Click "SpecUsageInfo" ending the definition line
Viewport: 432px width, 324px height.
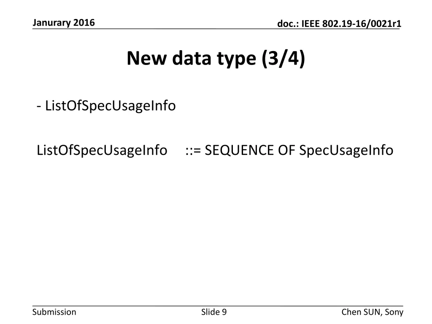tap(346, 150)
